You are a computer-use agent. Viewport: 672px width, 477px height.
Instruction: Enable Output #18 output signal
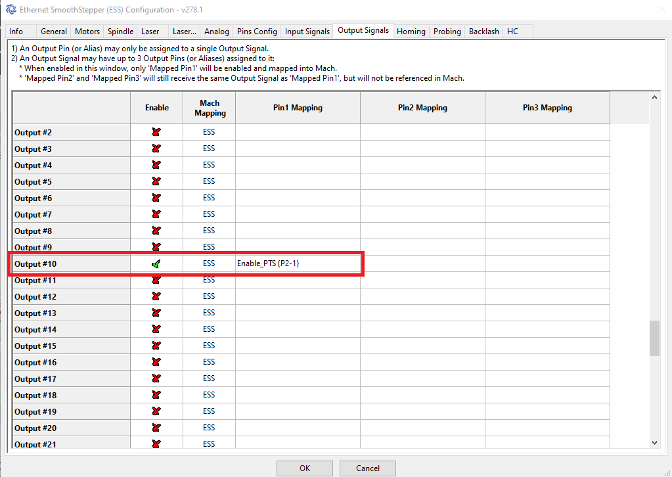pyautogui.click(x=156, y=394)
